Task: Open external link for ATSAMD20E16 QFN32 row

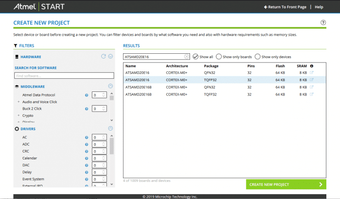Action: click(x=312, y=73)
